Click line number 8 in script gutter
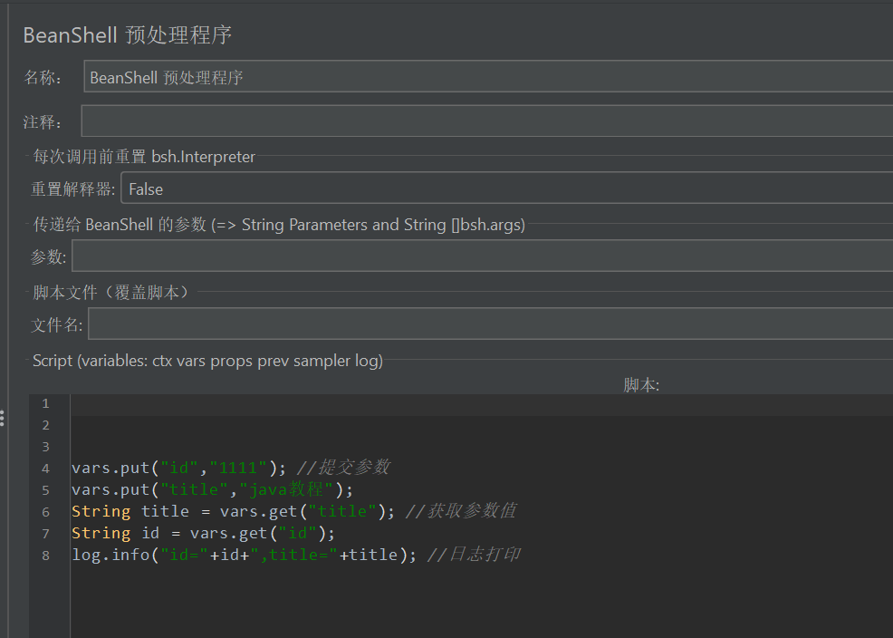 tap(45, 556)
